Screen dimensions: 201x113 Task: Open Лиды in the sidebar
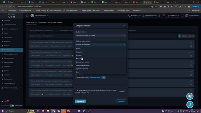pyautogui.click(x=6, y=33)
